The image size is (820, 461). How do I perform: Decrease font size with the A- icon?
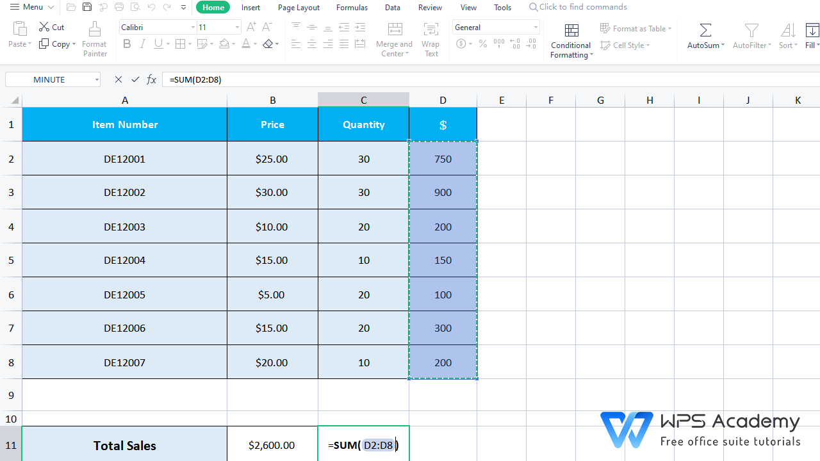click(267, 27)
